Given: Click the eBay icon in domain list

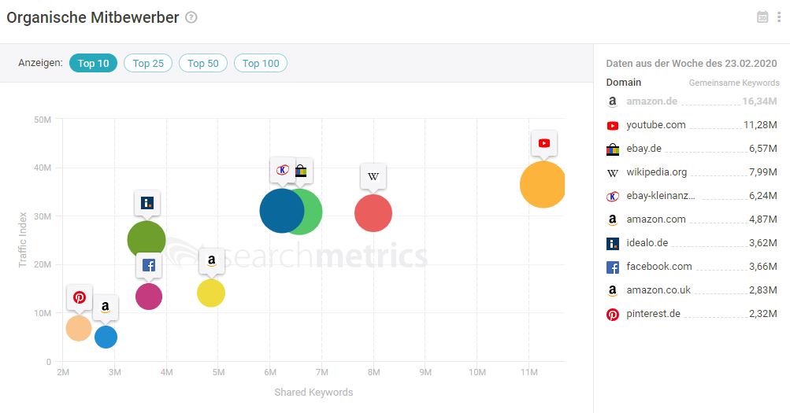Looking at the screenshot, I should tap(612, 149).
